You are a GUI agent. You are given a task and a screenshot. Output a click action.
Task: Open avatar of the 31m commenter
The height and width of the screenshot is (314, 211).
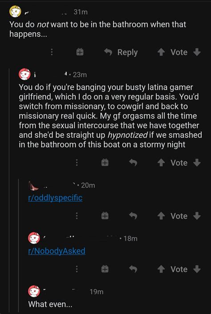coord(15,12)
